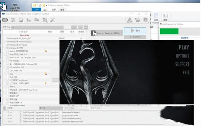The image size is (201, 126).
Task: Open the Tools puzzle icon
Action: point(45,20)
